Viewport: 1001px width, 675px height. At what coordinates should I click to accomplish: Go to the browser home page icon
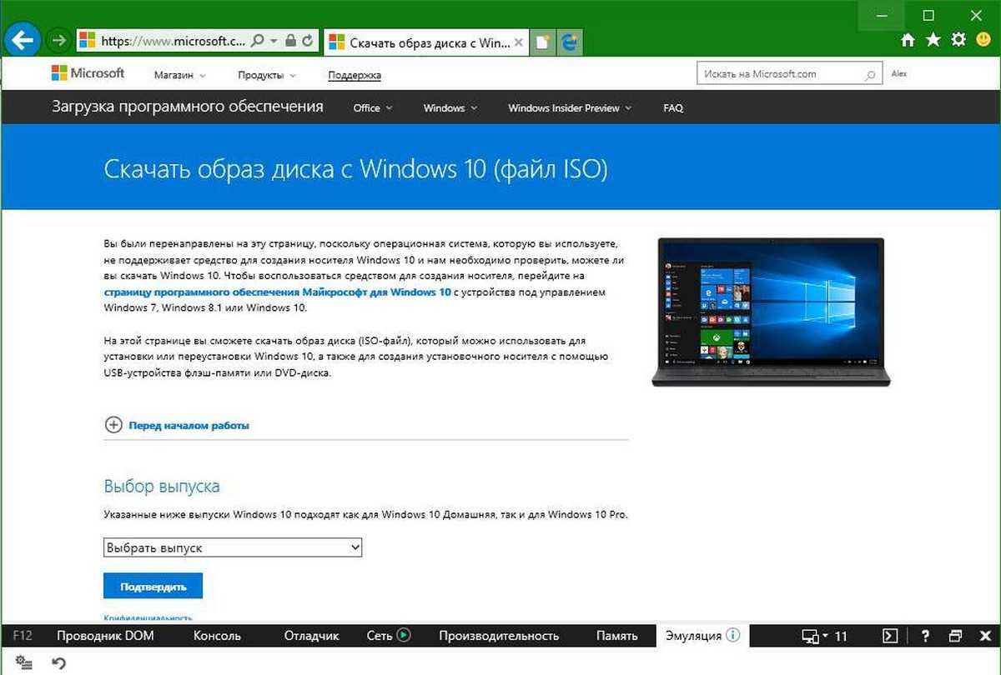coord(908,40)
